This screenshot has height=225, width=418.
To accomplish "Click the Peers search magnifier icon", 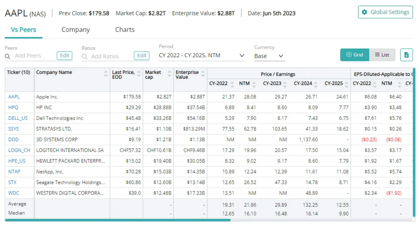I will point(8,56).
